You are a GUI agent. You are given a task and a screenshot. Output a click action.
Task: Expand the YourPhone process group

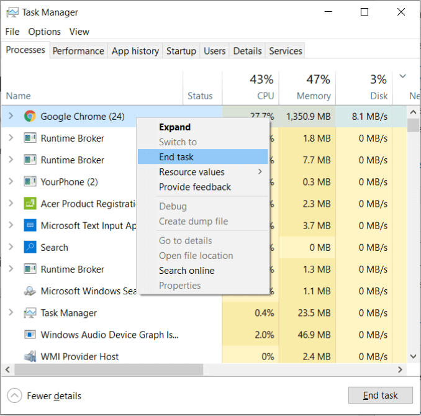coord(11,182)
